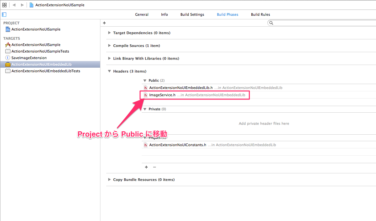Select the Build Rules tab
Image resolution: width=376 pixels, height=221 pixels.
[x=260, y=14]
